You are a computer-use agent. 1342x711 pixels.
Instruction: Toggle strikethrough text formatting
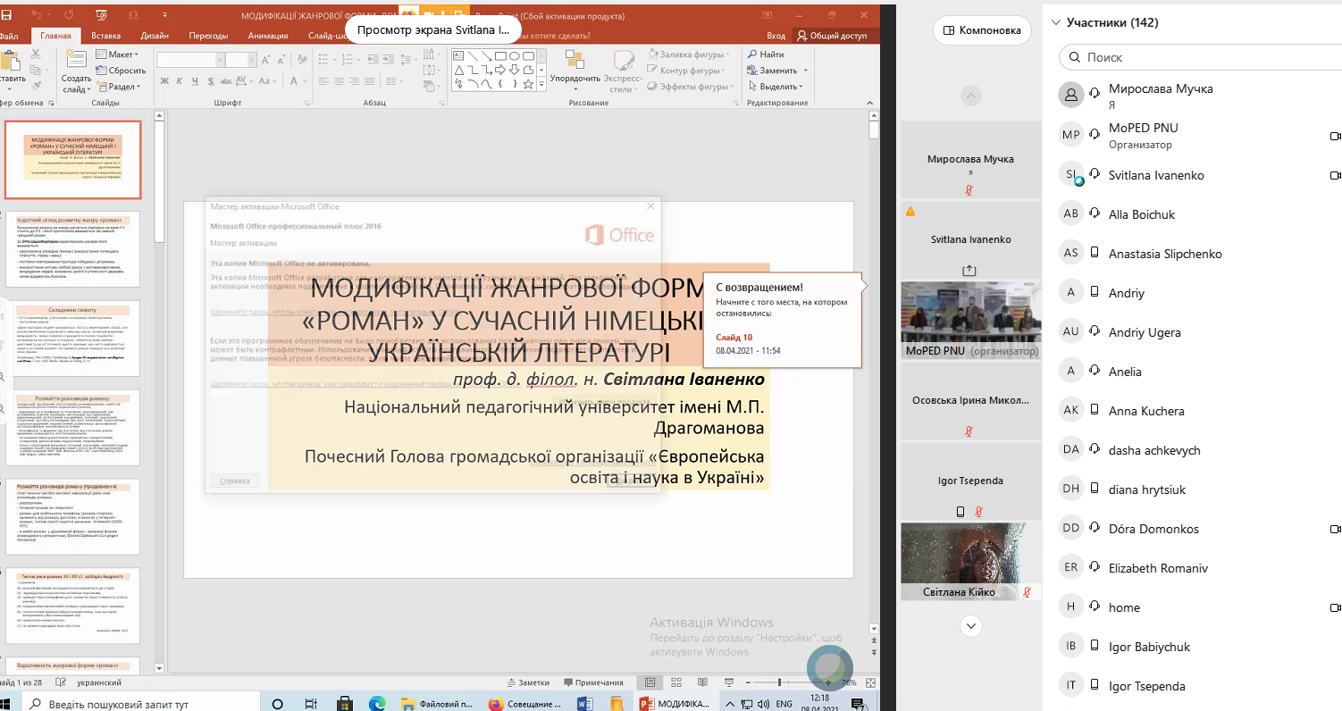point(211,80)
